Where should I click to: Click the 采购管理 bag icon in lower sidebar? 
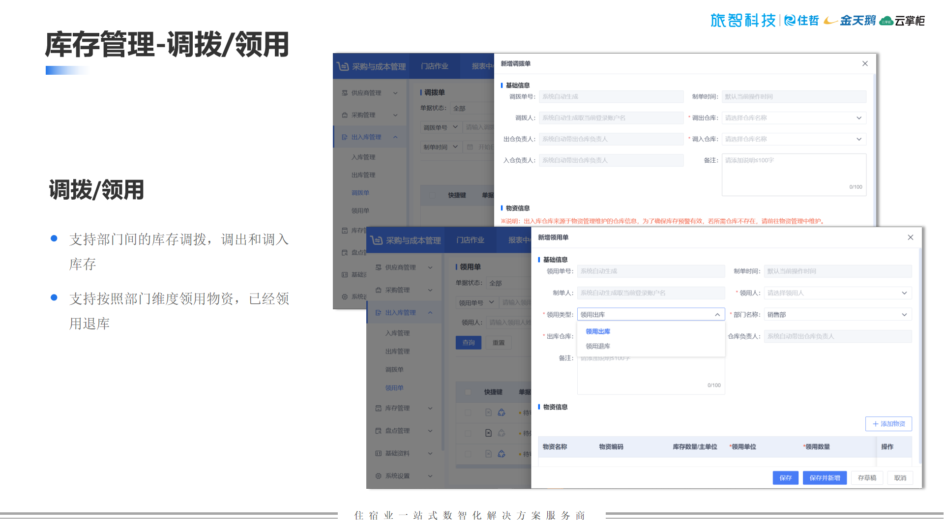pyautogui.click(x=378, y=290)
